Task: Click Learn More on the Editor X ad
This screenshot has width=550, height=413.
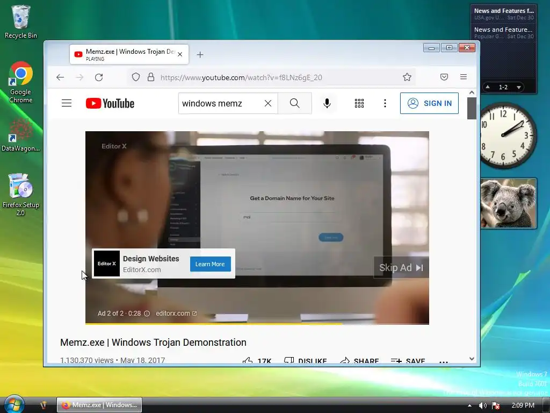Action: [x=210, y=264]
